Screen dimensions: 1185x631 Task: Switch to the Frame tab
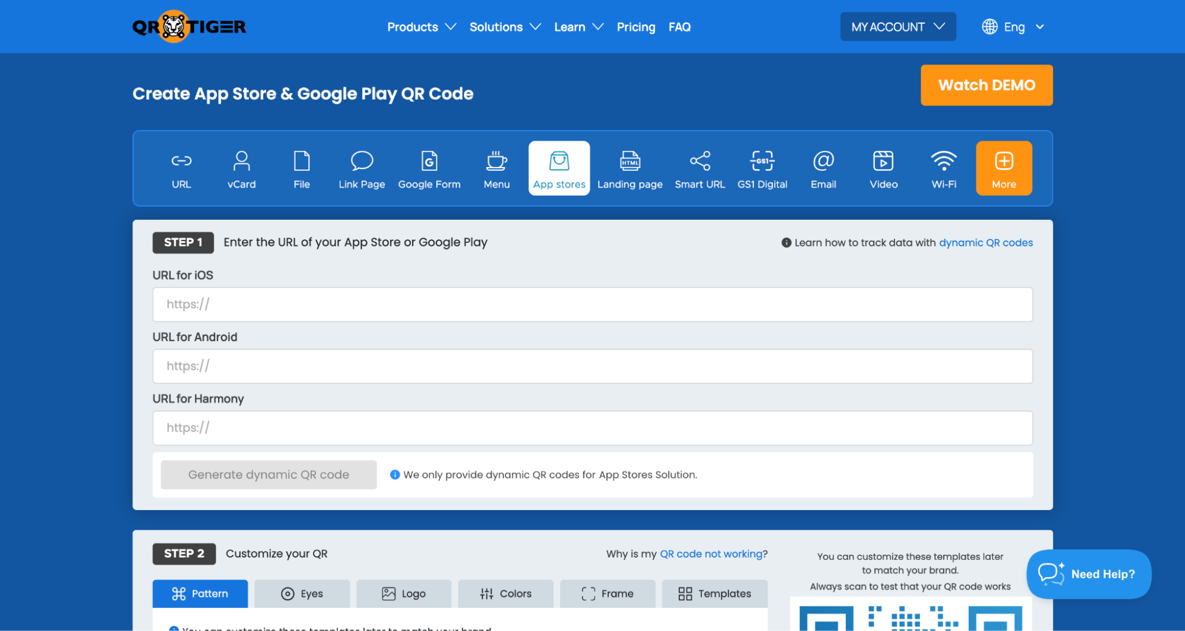click(608, 594)
